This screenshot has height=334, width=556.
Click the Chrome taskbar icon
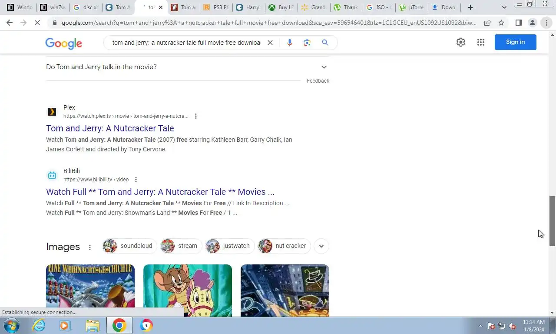pyautogui.click(x=119, y=325)
